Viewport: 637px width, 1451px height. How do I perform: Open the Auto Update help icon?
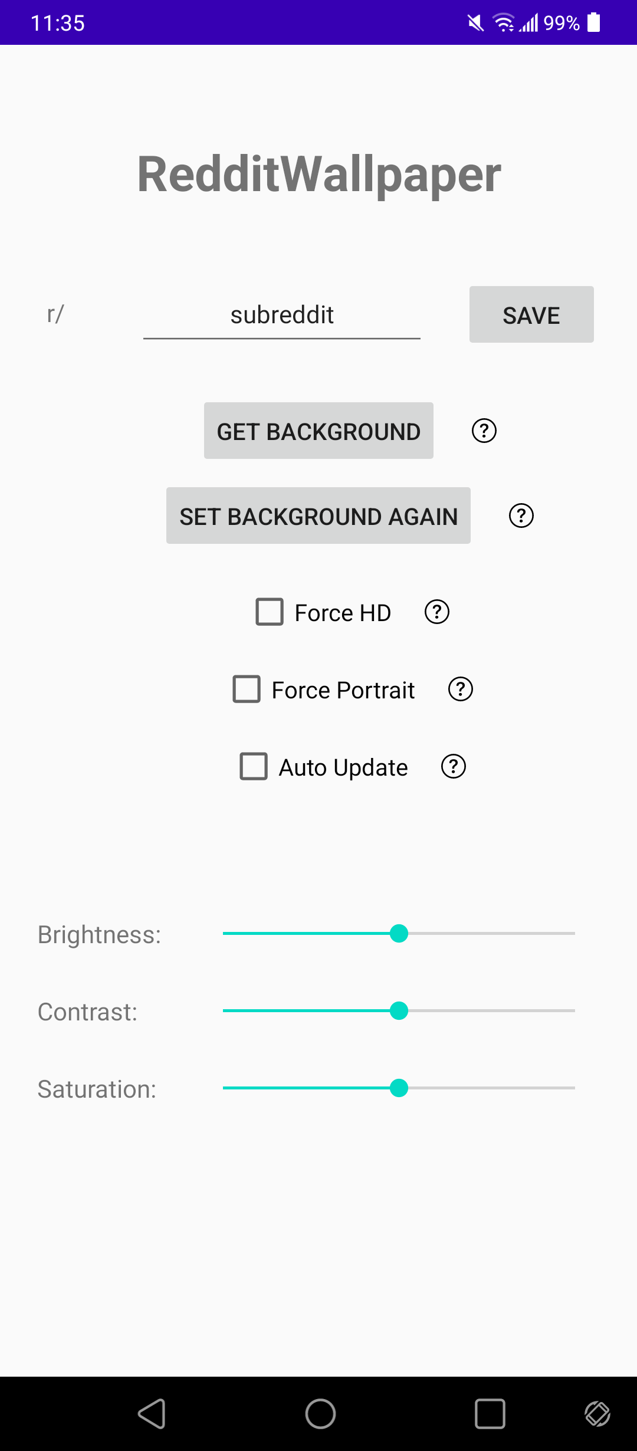click(x=452, y=766)
